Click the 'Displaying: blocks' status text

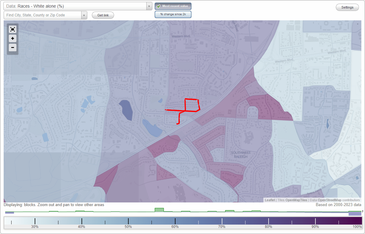click(54, 205)
